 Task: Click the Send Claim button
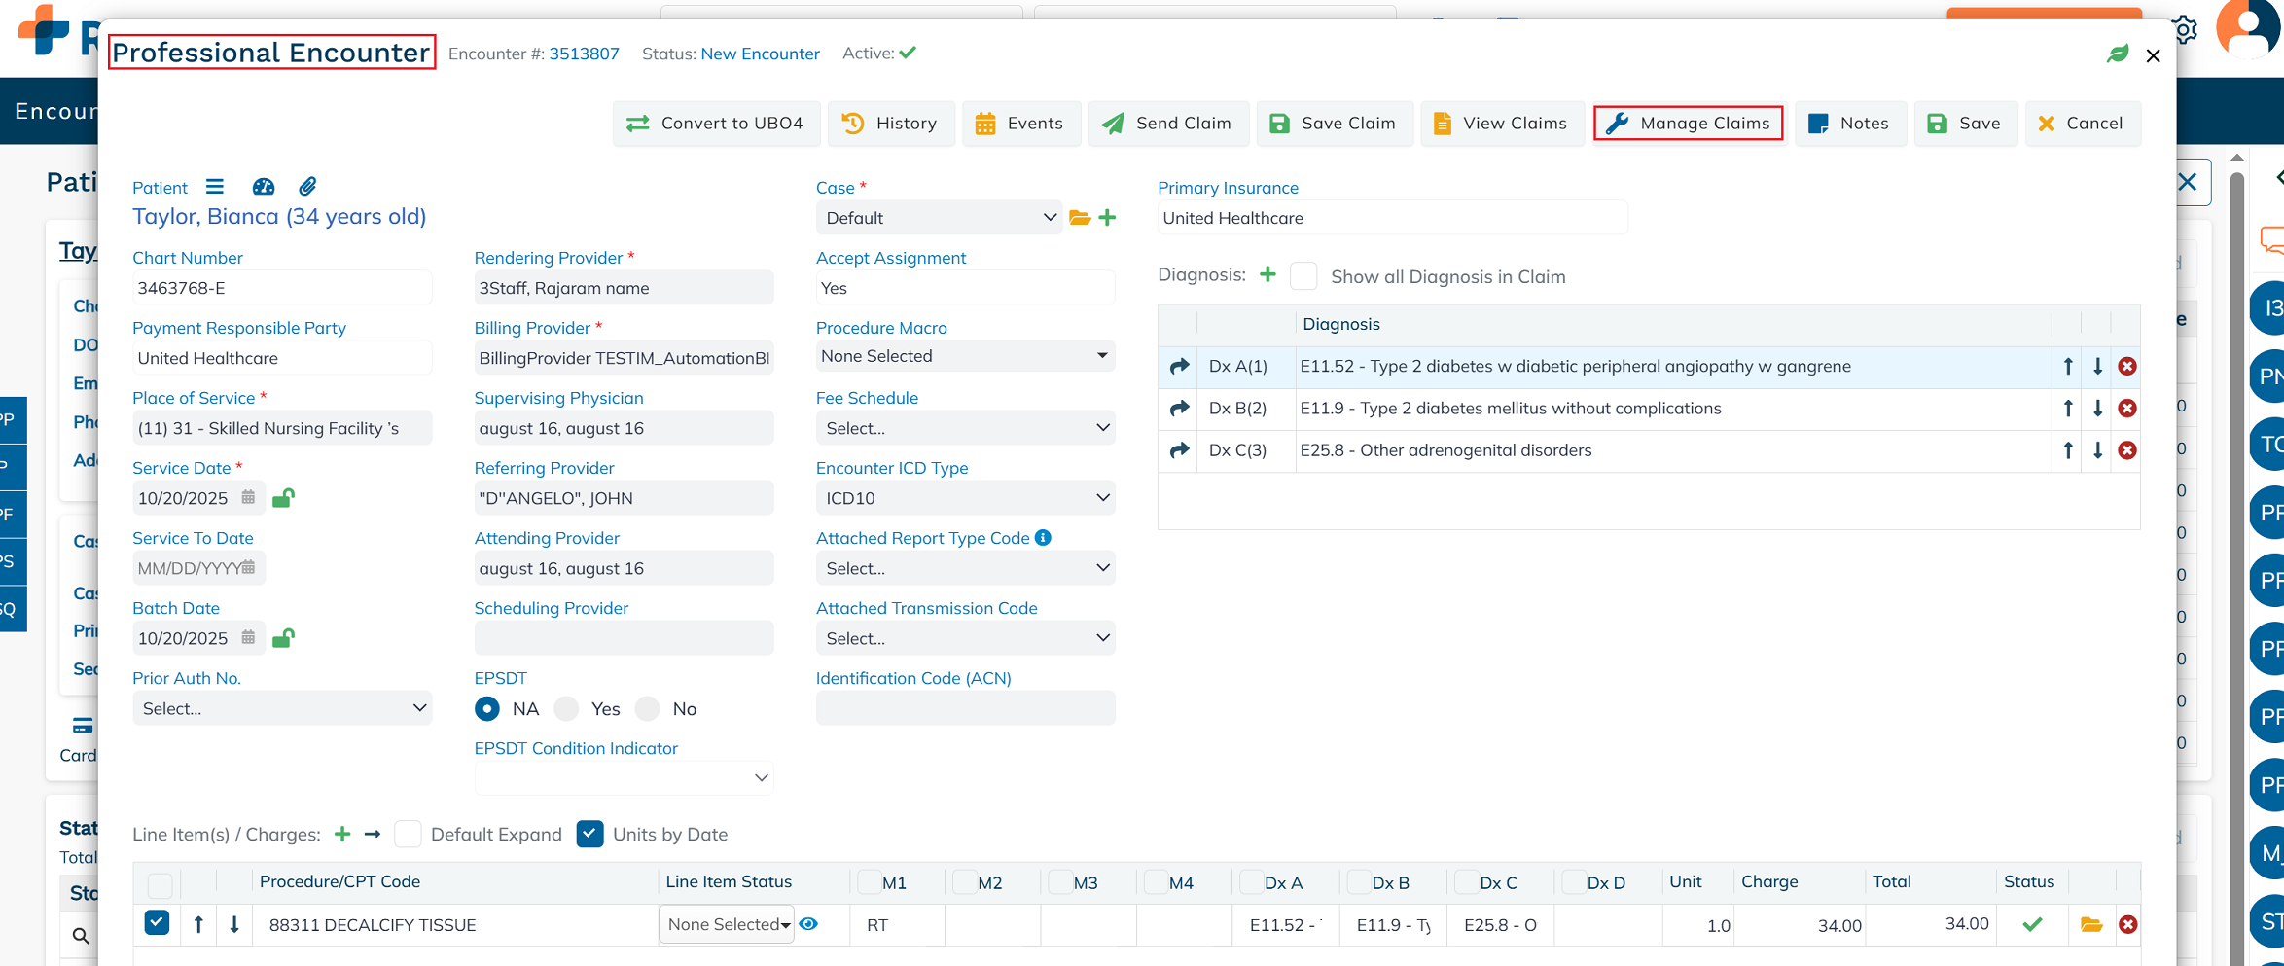1167,124
